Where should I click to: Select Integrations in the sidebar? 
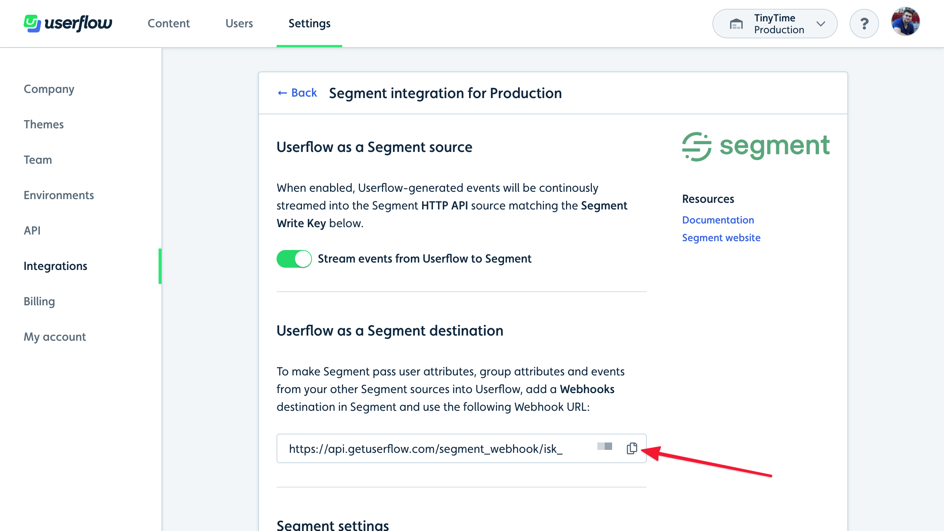point(55,266)
